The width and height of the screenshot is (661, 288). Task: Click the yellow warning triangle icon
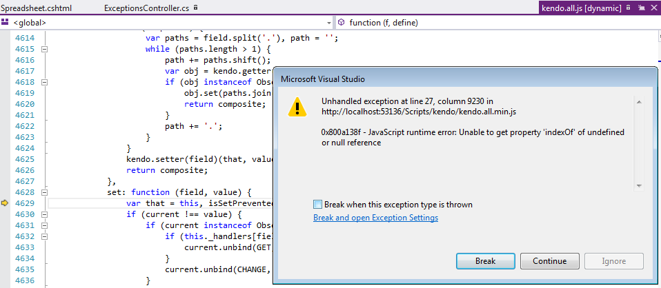point(297,107)
